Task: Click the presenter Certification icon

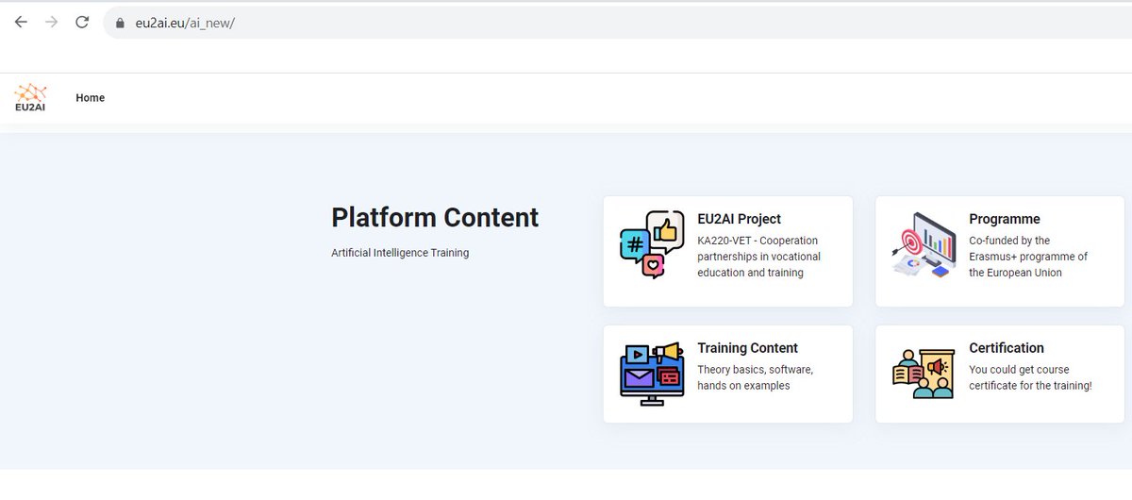Action: 924,375
